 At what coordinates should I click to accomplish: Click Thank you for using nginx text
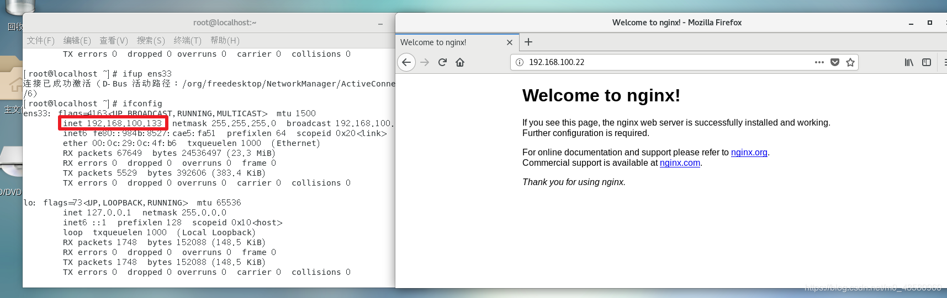(x=574, y=182)
